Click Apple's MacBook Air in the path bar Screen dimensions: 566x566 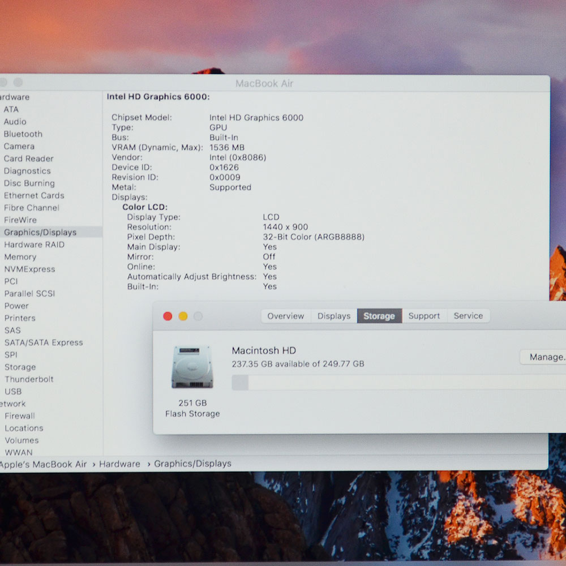(x=44, y=464)
